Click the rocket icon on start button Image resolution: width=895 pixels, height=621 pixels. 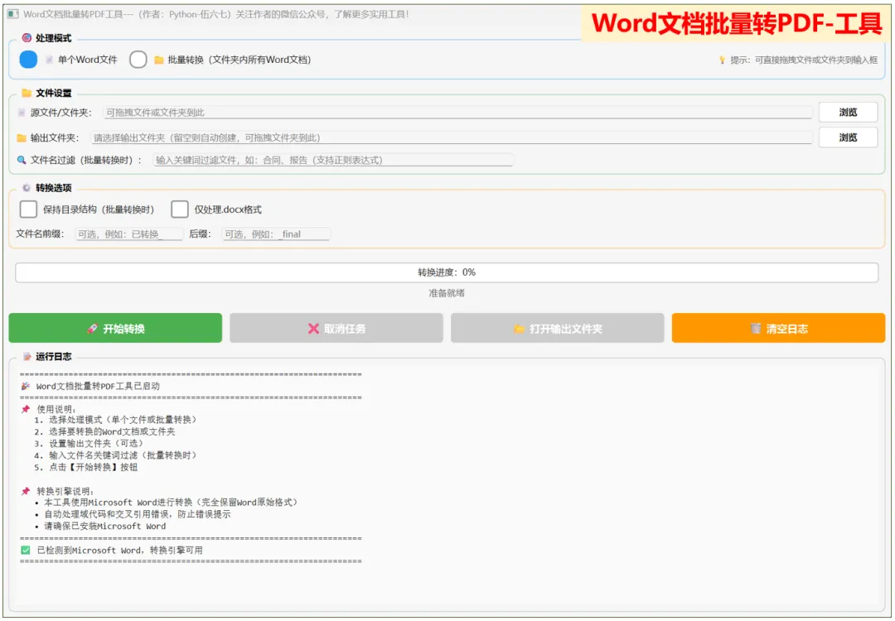click(x=92, y=329)
